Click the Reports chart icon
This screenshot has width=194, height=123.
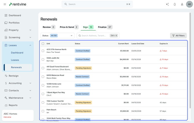pos(6,105)
